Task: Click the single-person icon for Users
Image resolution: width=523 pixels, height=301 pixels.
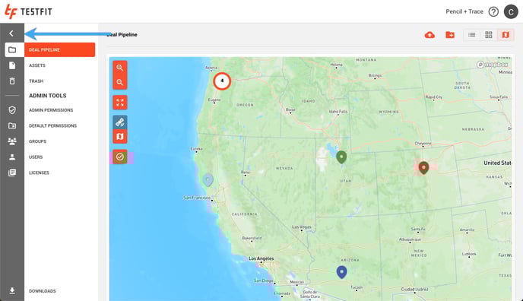Action: (12, 157)
